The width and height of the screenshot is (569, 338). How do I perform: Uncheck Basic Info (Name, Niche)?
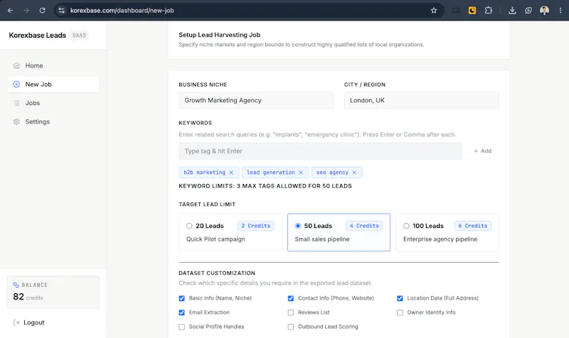click(x=182, y=298)
